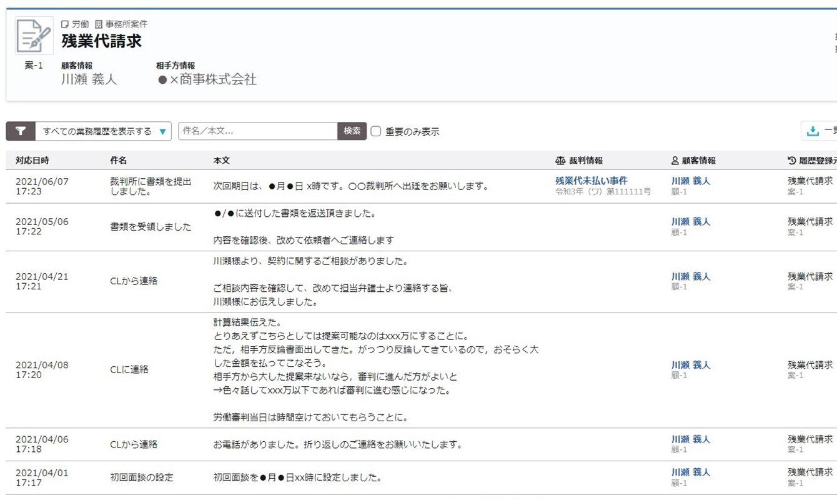
Task: Click the 検索 button
Action: (x=352, y=131)
